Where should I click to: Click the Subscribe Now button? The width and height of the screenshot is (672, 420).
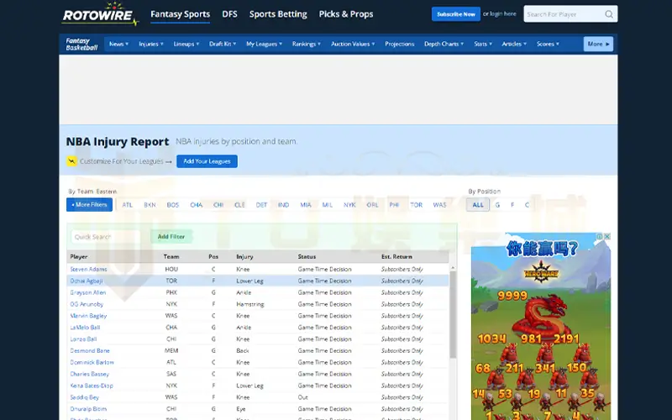(456, 14)
